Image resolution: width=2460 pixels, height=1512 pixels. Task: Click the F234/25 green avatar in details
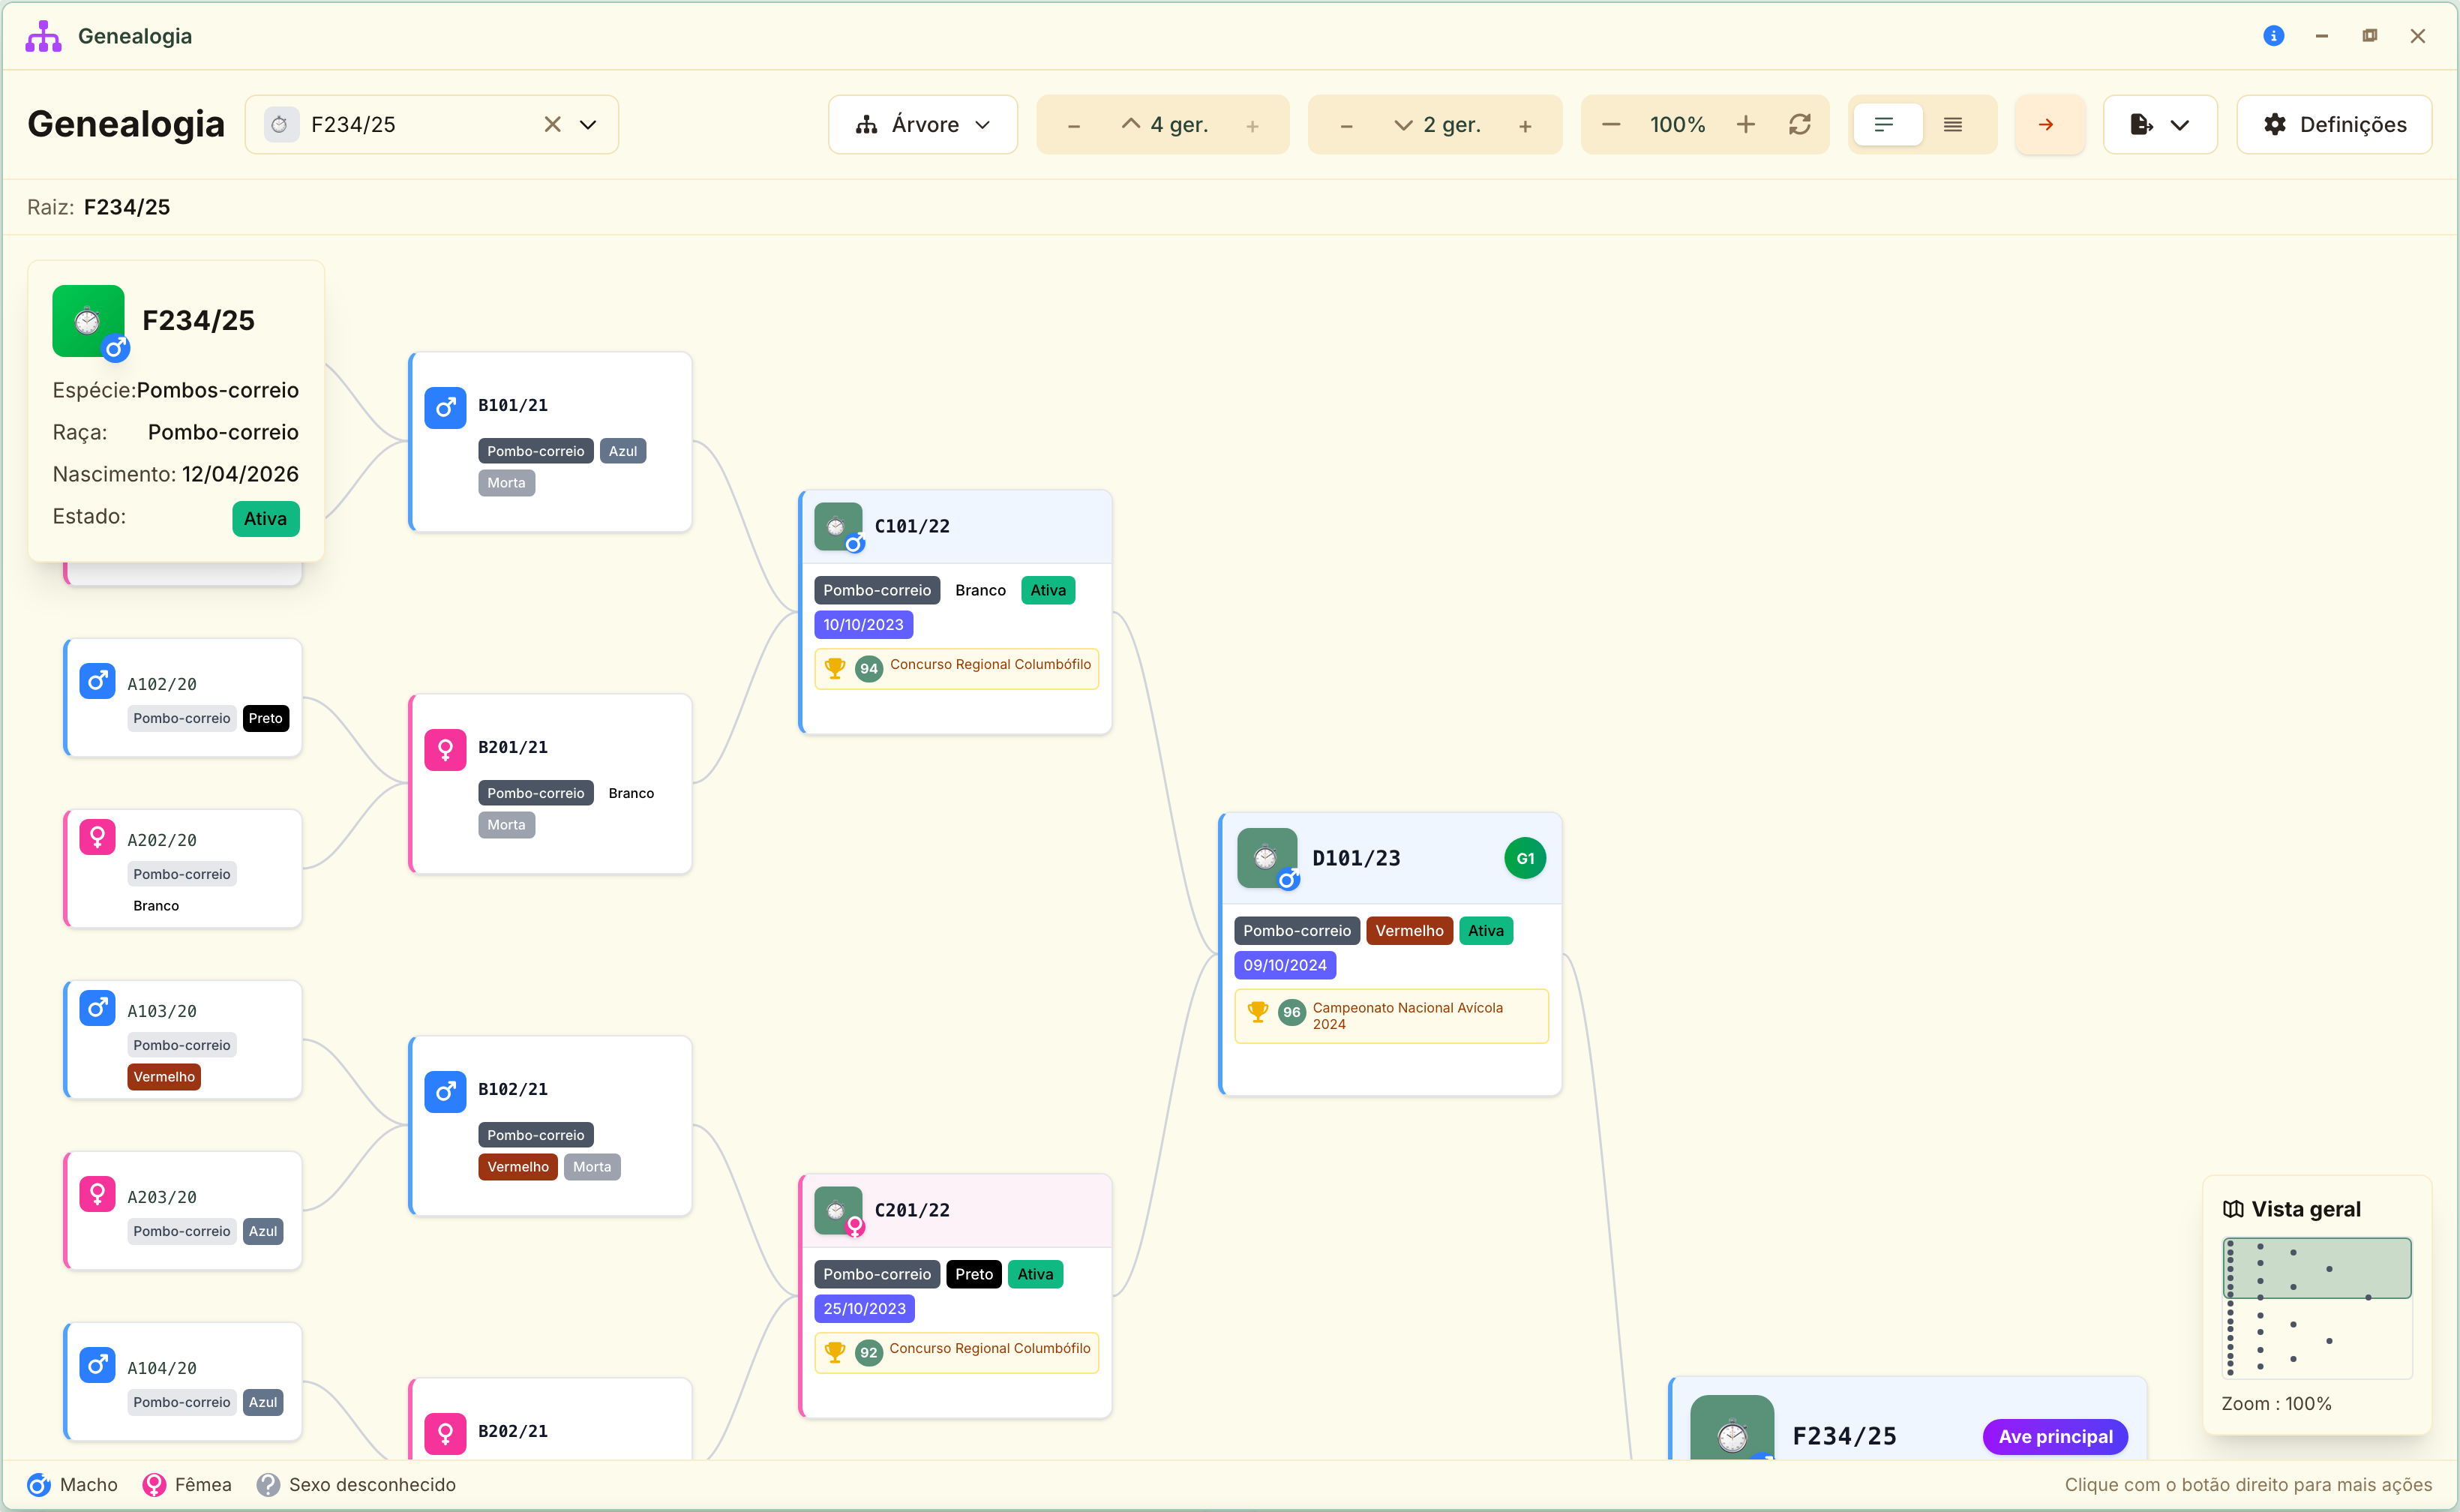click(88, 321)
